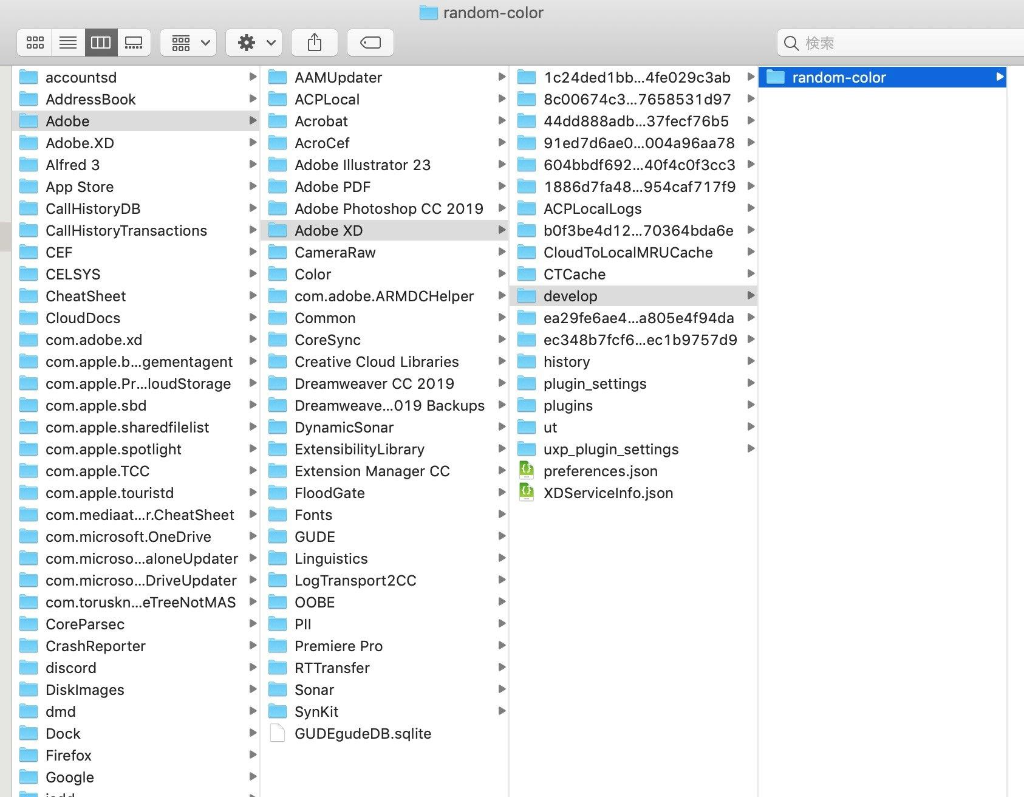Select the plugin_settings folder
This screenshot has width=1024, height=797.
pos(633,383)
